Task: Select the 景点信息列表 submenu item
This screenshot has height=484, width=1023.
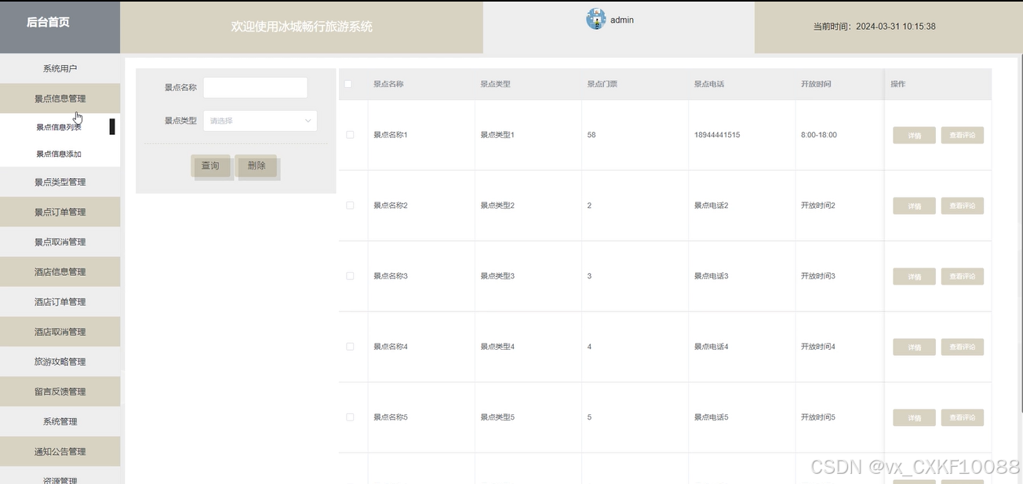Action: coord(59,126)
